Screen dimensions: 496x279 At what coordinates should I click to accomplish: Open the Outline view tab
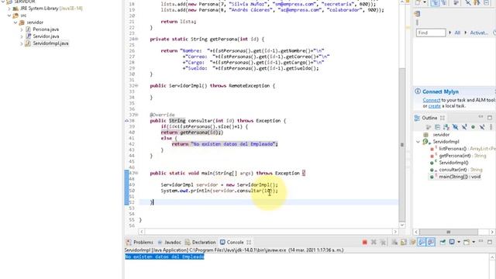click(425, 118)
